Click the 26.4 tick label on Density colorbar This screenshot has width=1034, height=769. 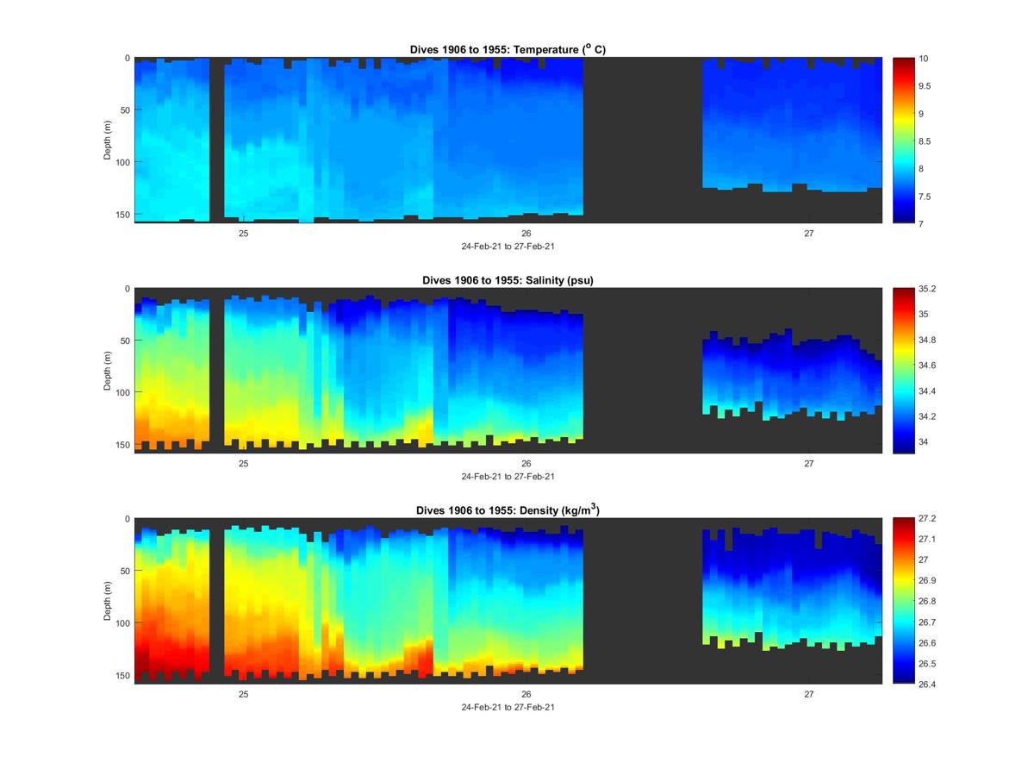(927, 685)
